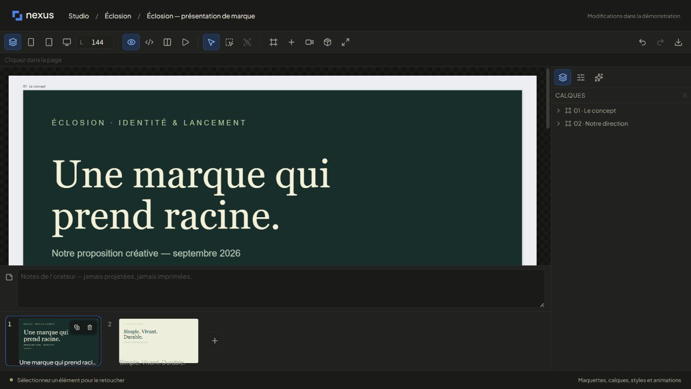
Task: Enter fullscreen with the expand arrows icon
Action: tap(345, 42)
